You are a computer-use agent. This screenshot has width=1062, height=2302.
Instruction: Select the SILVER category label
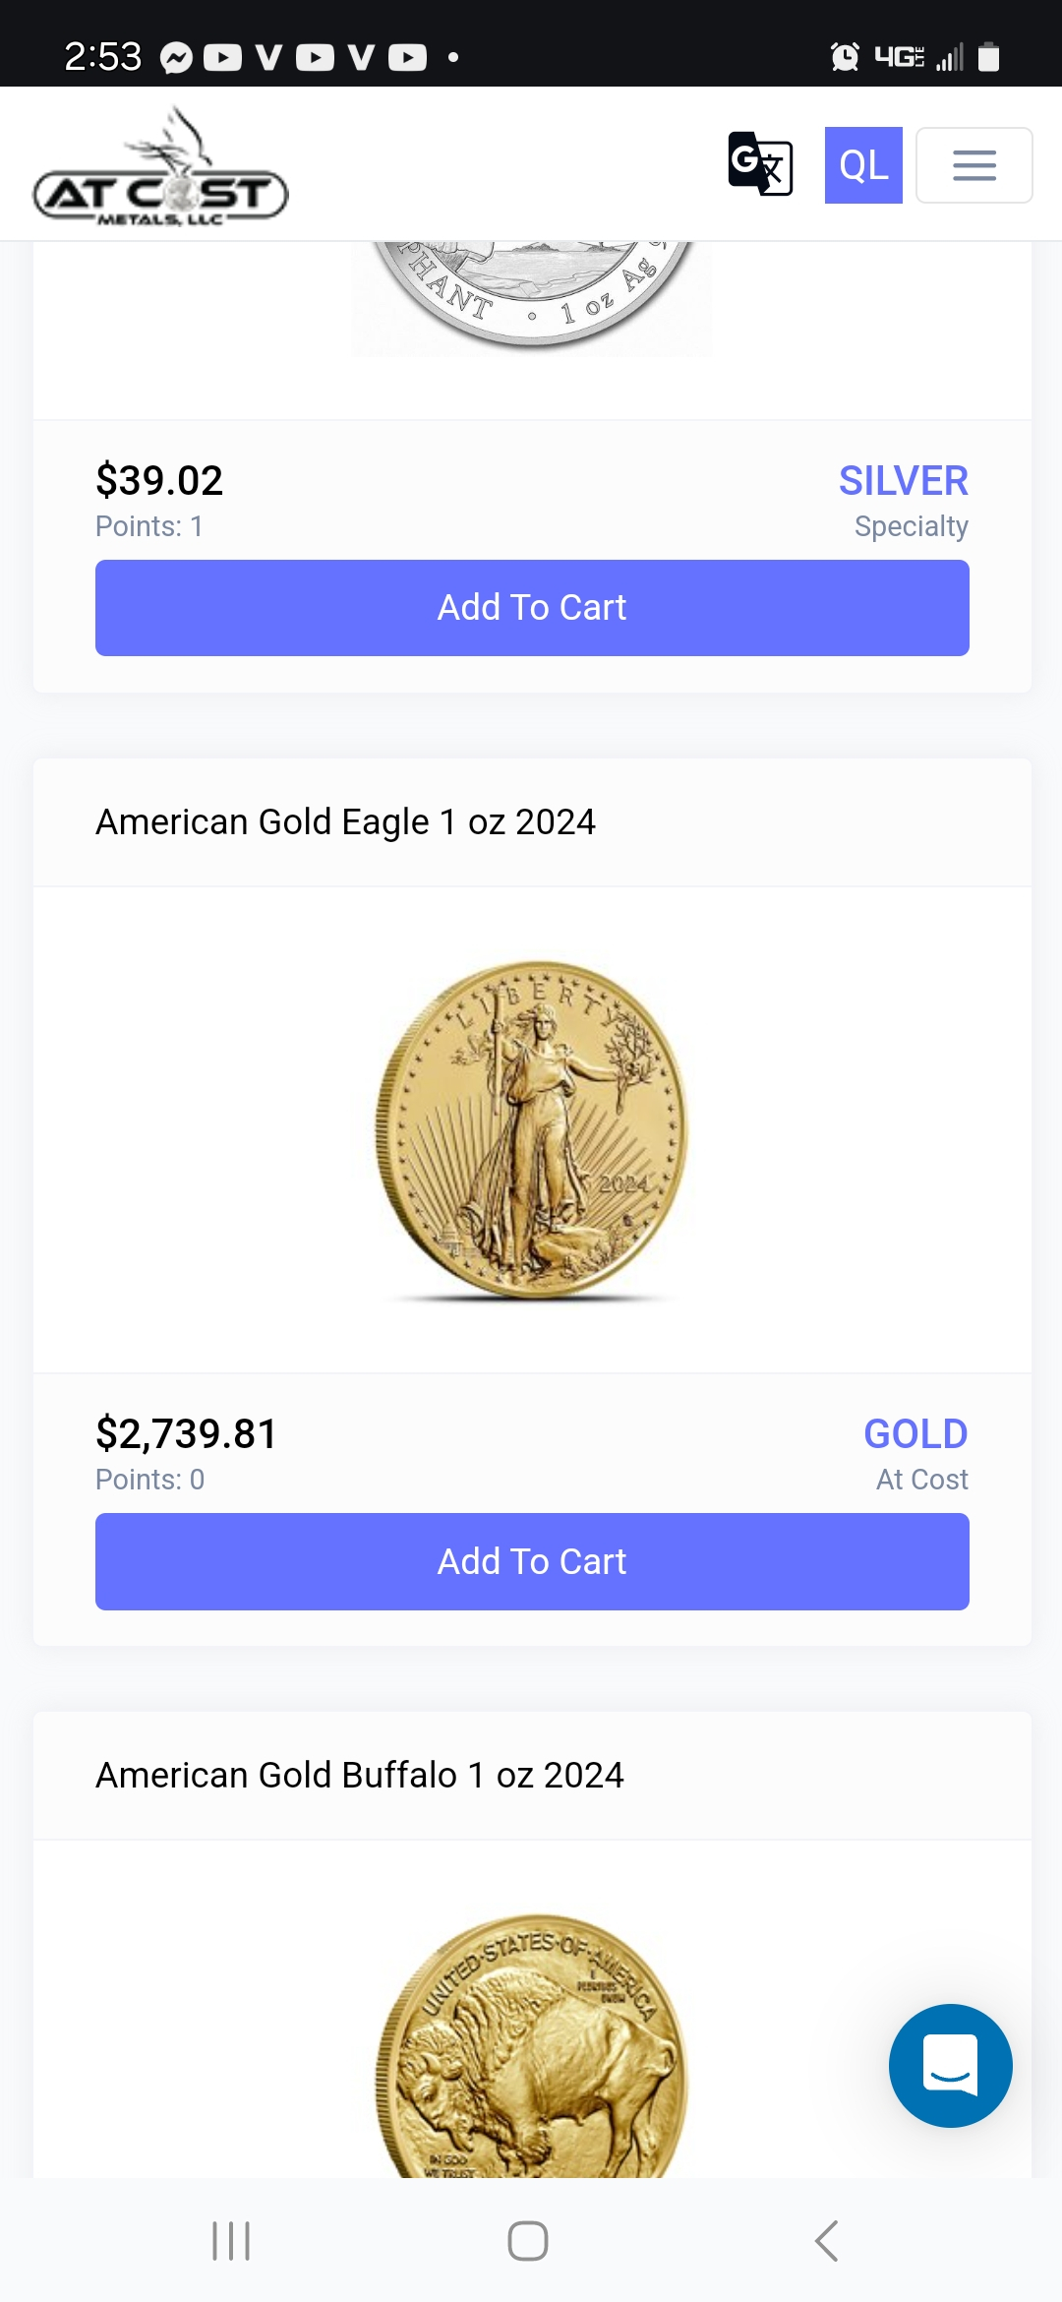(903, 481)
